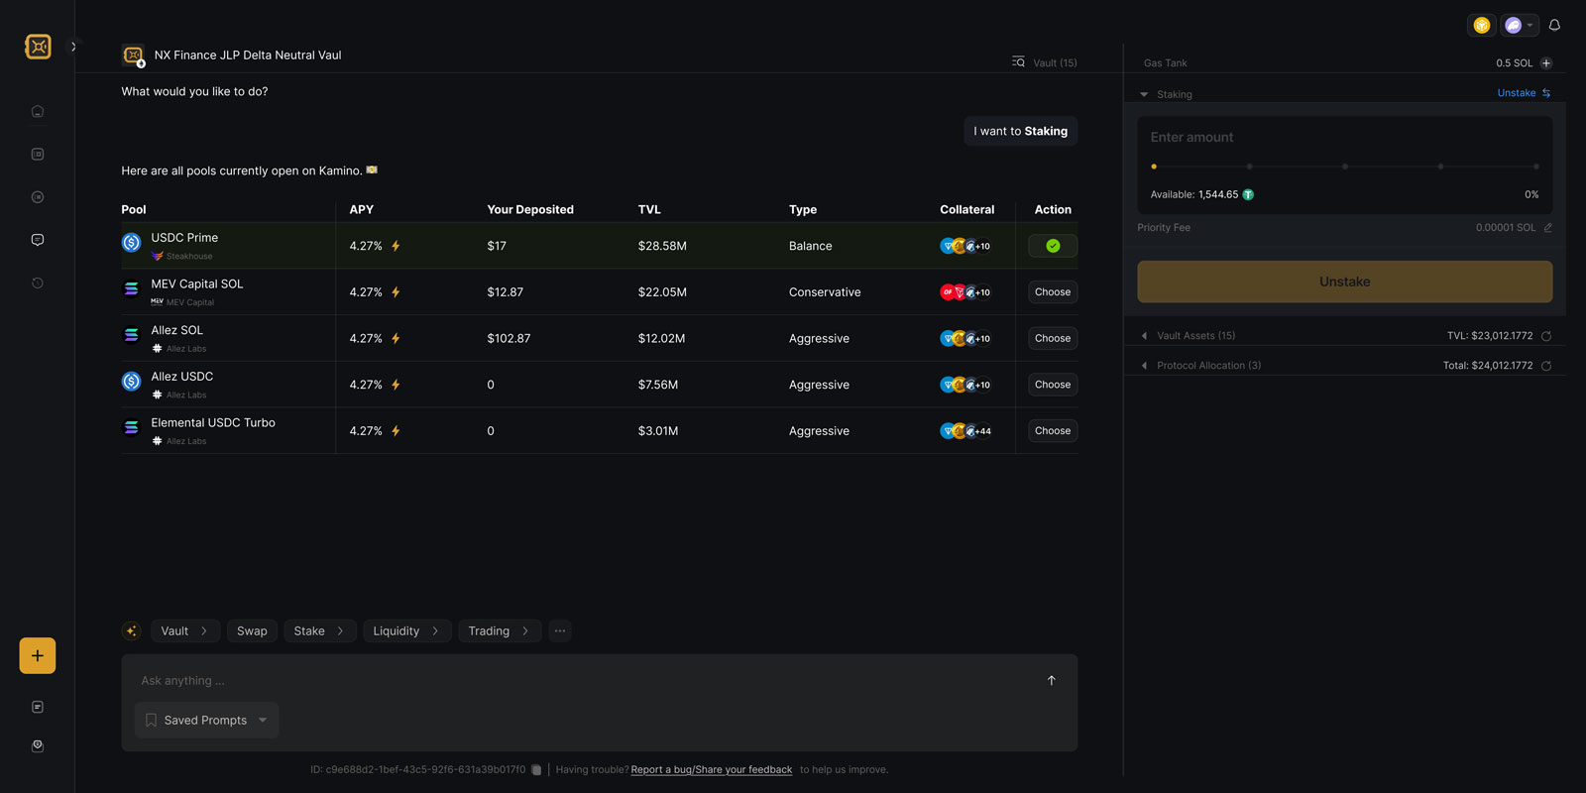Set amount slider to 50% stop
The width and height of the screenshot is (1586, 793).
click(x=1345, y=167)
